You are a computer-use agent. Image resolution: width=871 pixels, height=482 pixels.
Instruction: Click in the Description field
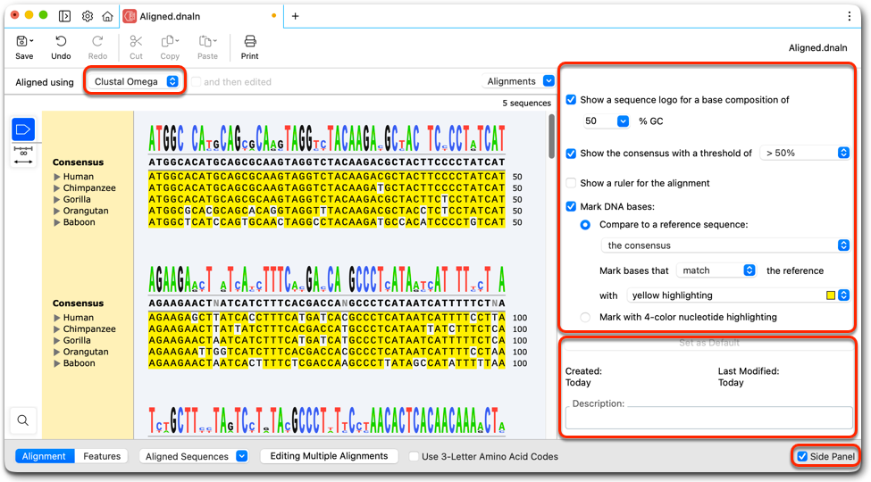(708, 418)
